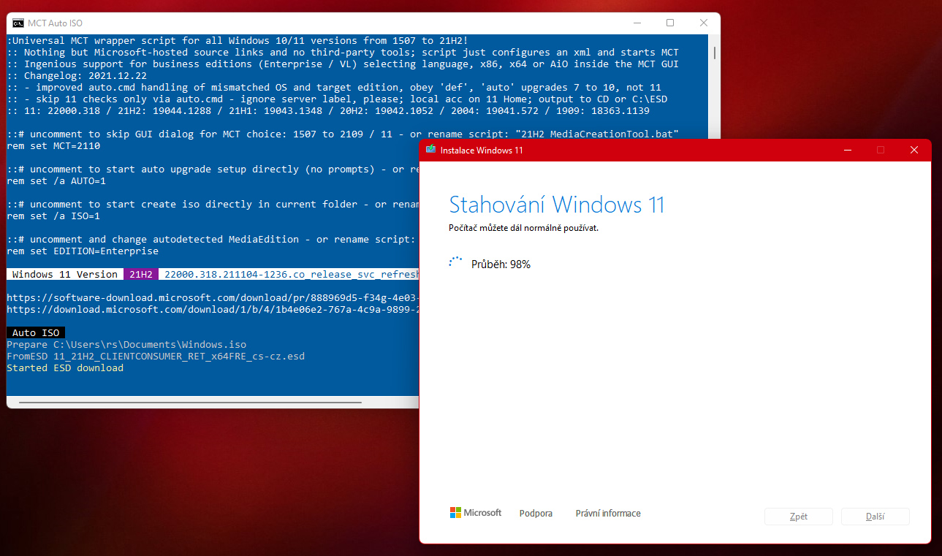Viewport: 942px width, 556px height.
Task: Open the Podpora link
Action: (536, 514)
